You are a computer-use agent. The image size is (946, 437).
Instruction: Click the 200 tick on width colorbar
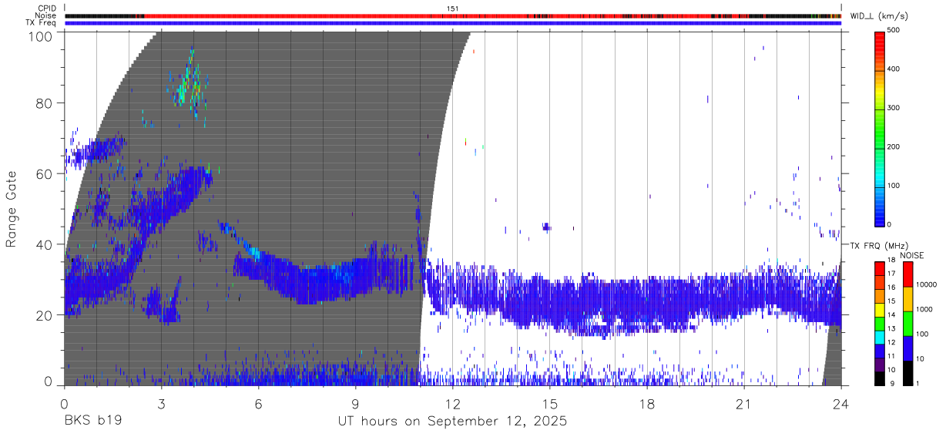pos(894,146)
